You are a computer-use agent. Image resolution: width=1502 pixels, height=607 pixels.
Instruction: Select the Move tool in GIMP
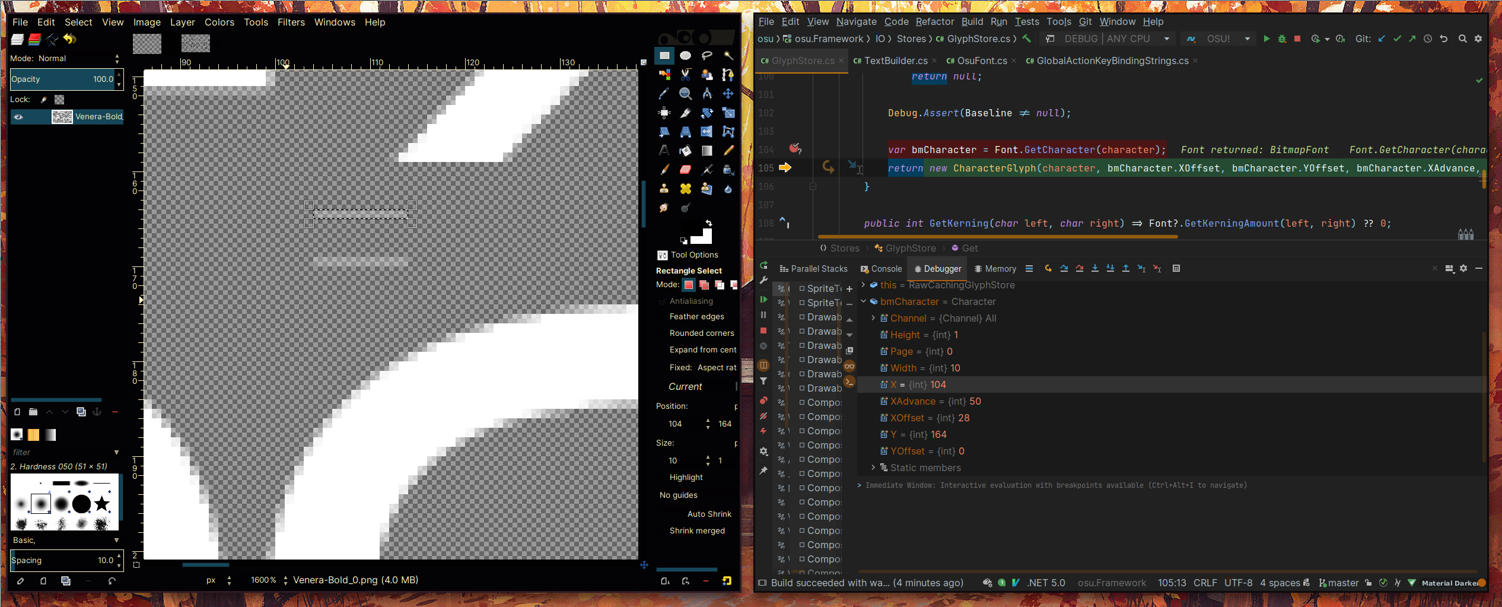point(728,94)
